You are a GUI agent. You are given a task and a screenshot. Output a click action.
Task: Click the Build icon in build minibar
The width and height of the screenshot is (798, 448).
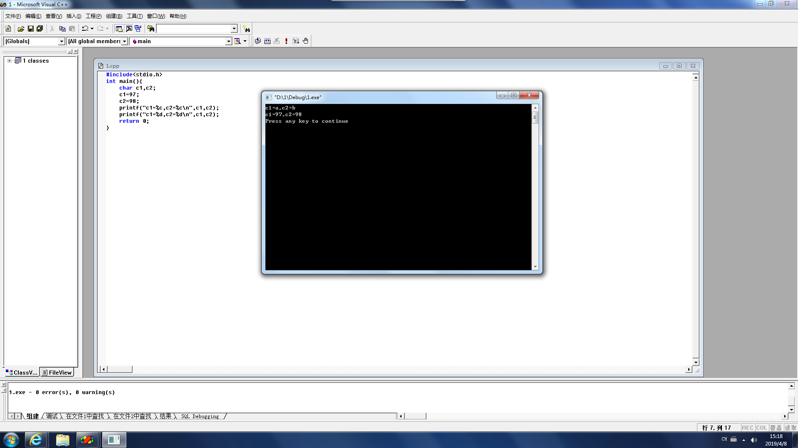tap(267, 41)
